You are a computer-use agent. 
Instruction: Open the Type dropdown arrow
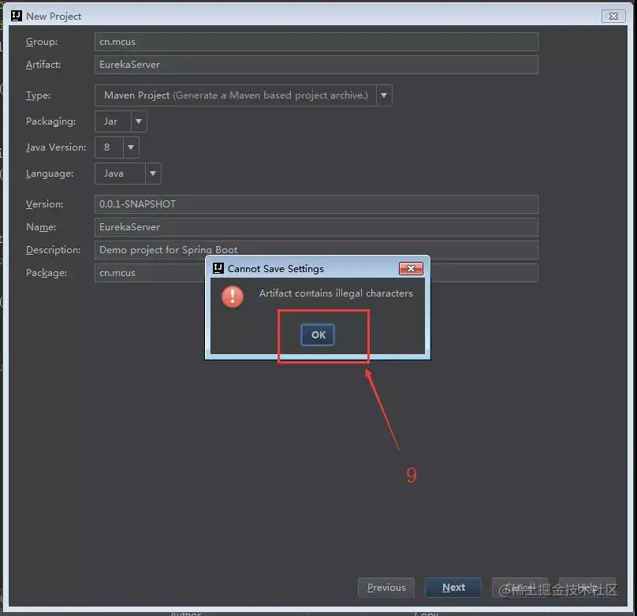pyautogui.click(x=384, y=95)
